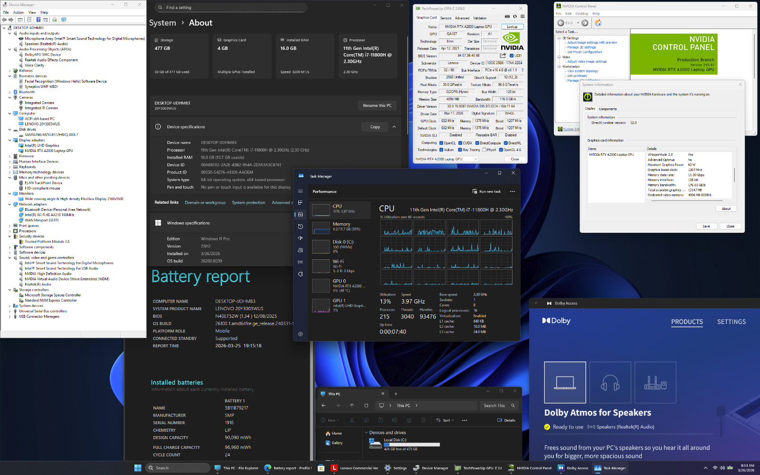Click GPU-Z BIOS export share icon
The image size is (760, 475).
click(503, 56)
